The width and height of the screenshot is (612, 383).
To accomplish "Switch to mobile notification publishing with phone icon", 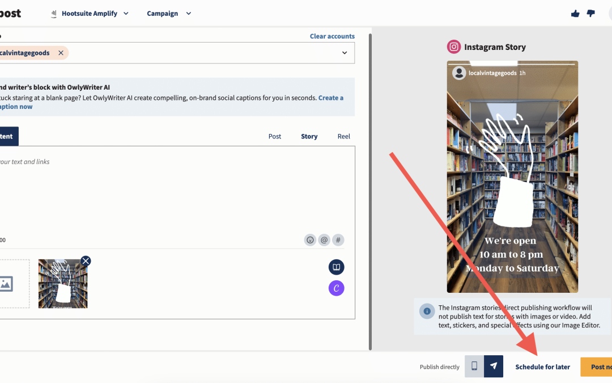I will pos(474,366).
